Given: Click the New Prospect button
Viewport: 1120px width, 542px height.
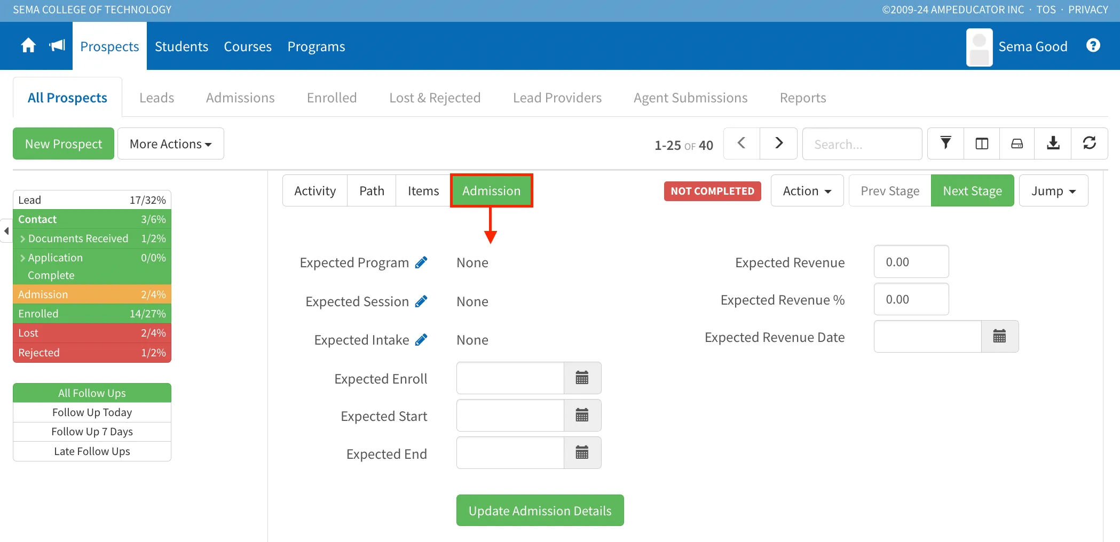Looking at the screenshot, I should point(64,144).
